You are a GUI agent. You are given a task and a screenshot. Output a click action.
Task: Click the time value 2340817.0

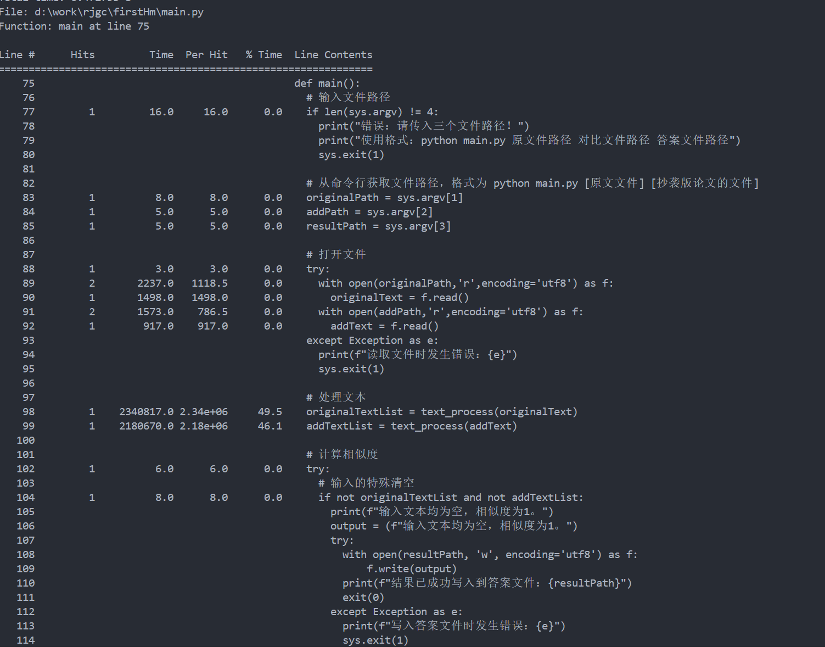pyautogui.click(x=147, y=412)
